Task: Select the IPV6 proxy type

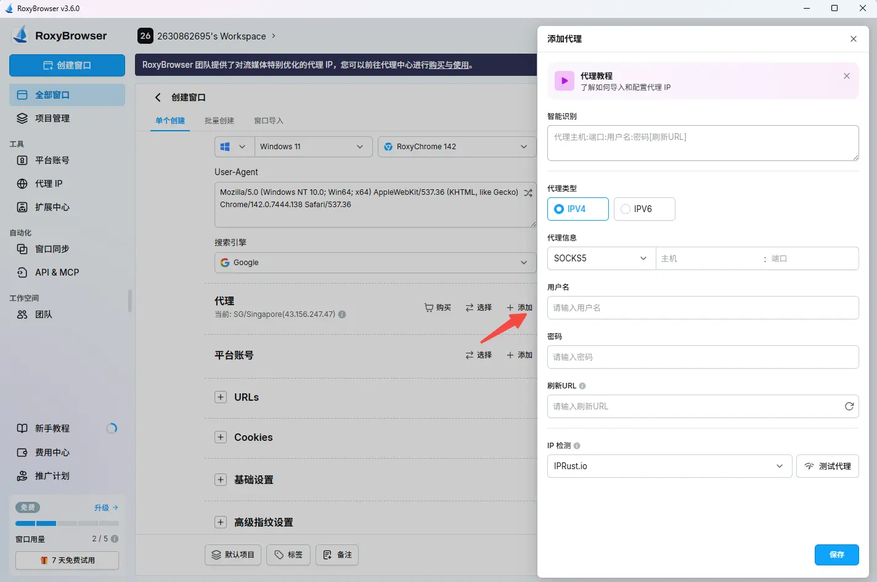Action: click(x=643, y=209)
